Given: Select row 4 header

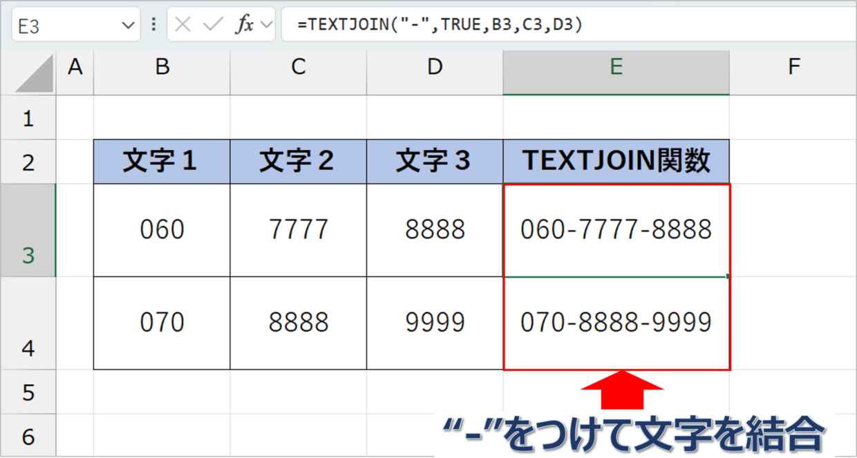Looking at the screenshot, I should (x=28, y=323).
